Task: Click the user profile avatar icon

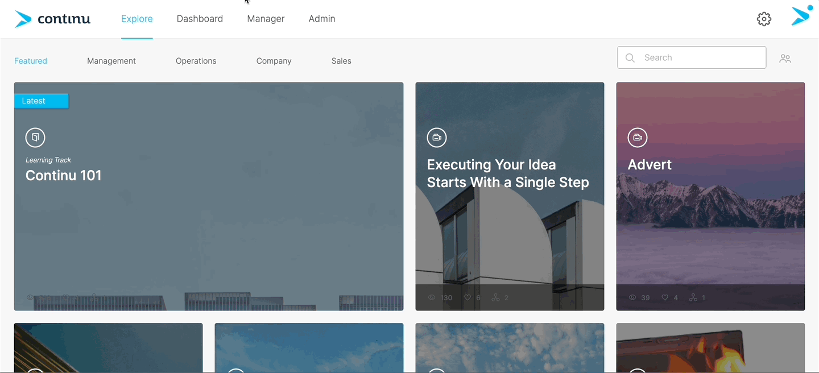Action: coord(802,16)
